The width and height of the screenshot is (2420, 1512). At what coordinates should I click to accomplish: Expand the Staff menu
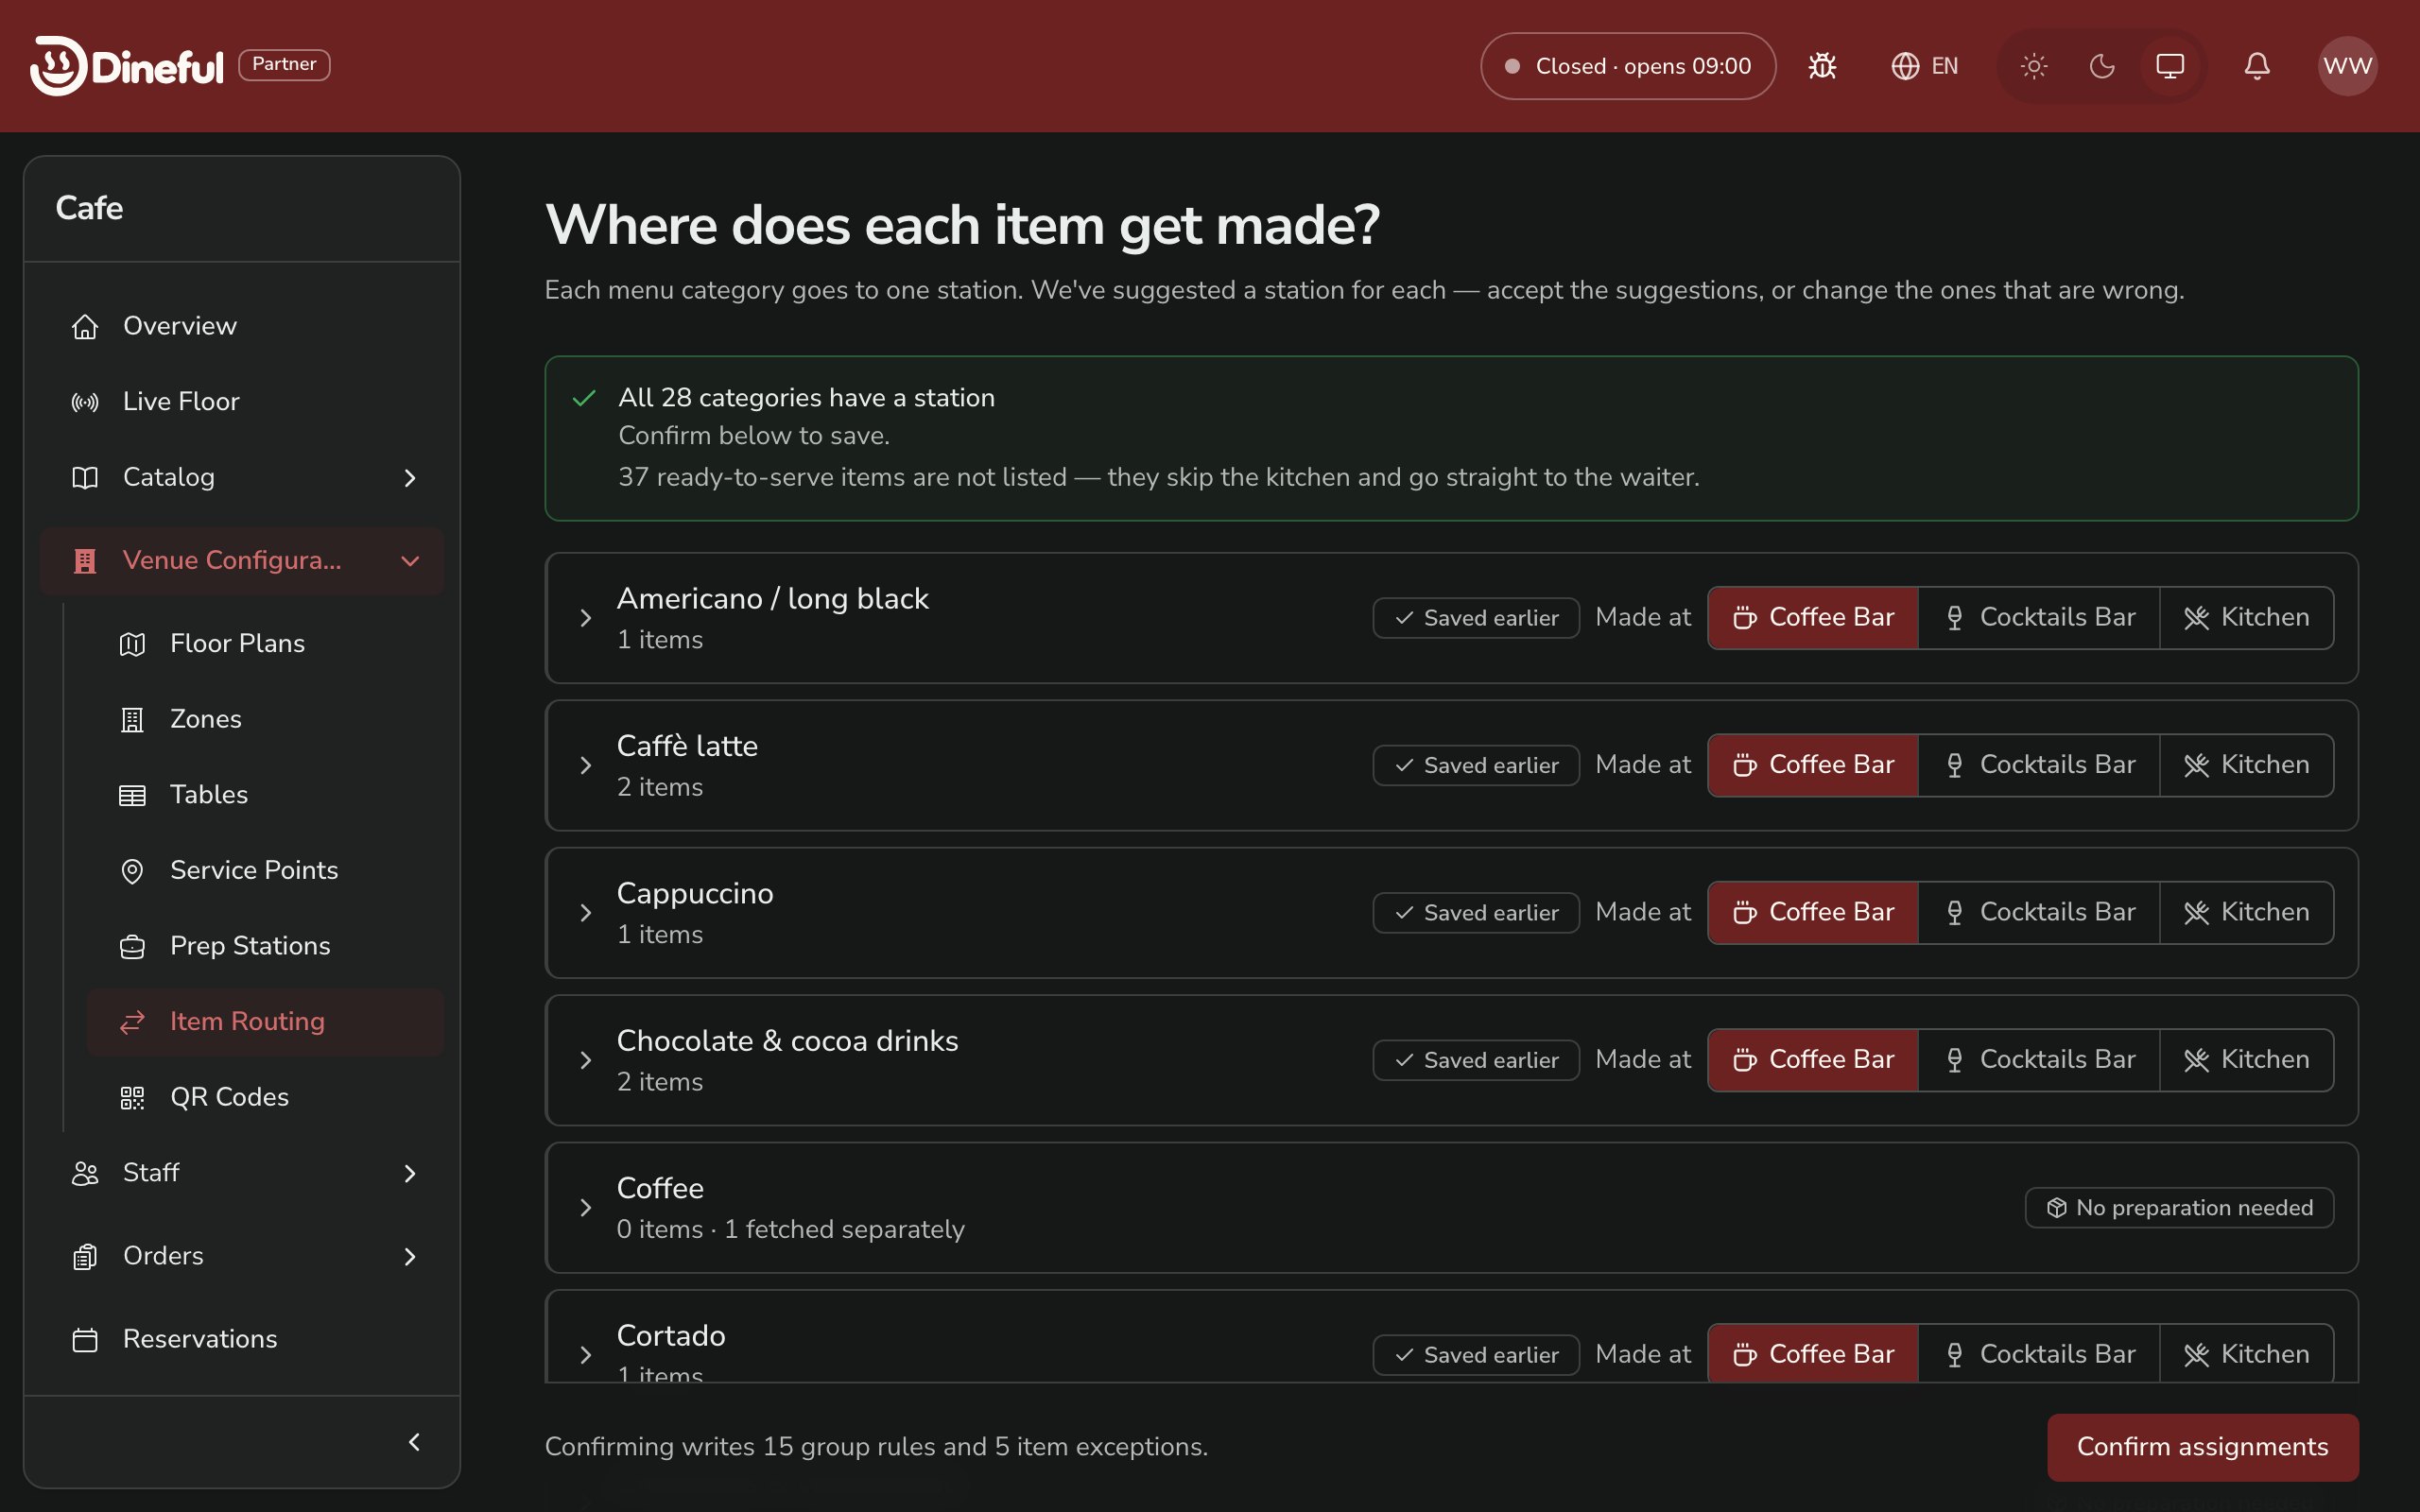(x=242, y=1173)
